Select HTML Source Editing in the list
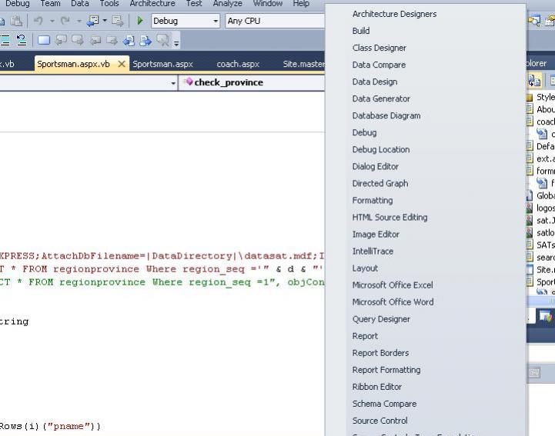 (390, 218)
